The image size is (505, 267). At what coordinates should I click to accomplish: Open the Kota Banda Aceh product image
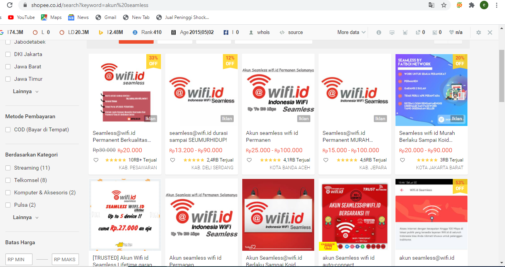278,90
